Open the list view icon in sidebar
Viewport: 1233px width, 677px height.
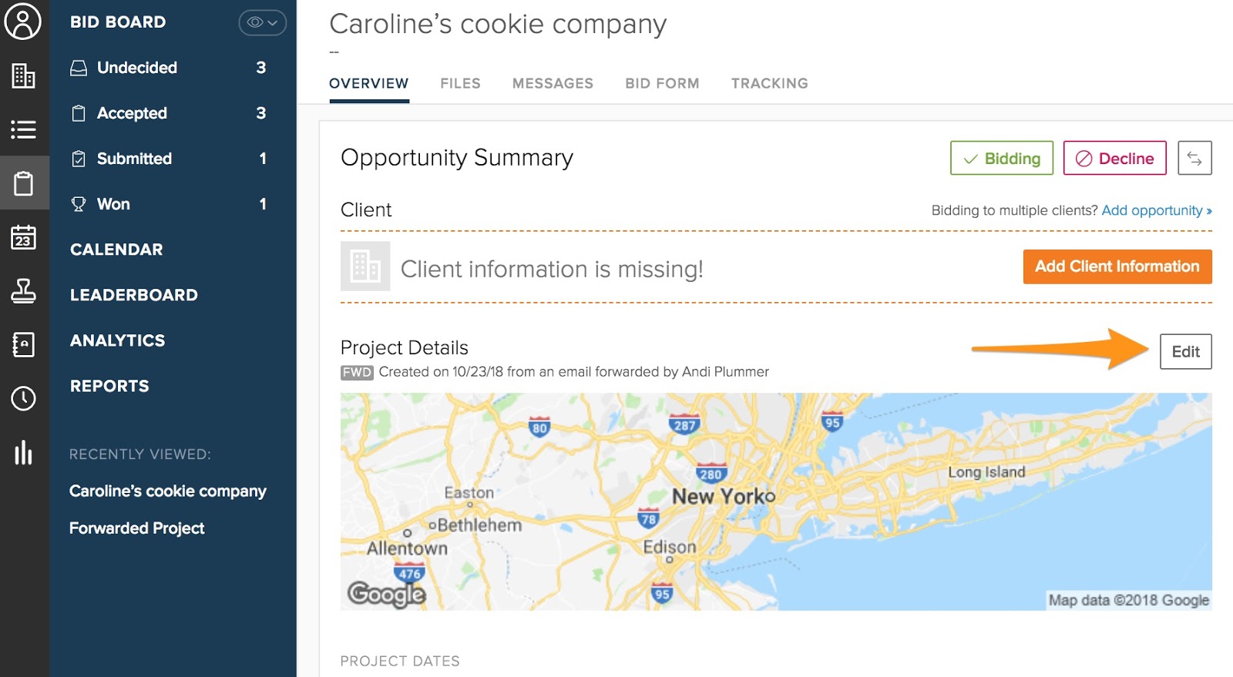tap(23, 129)
